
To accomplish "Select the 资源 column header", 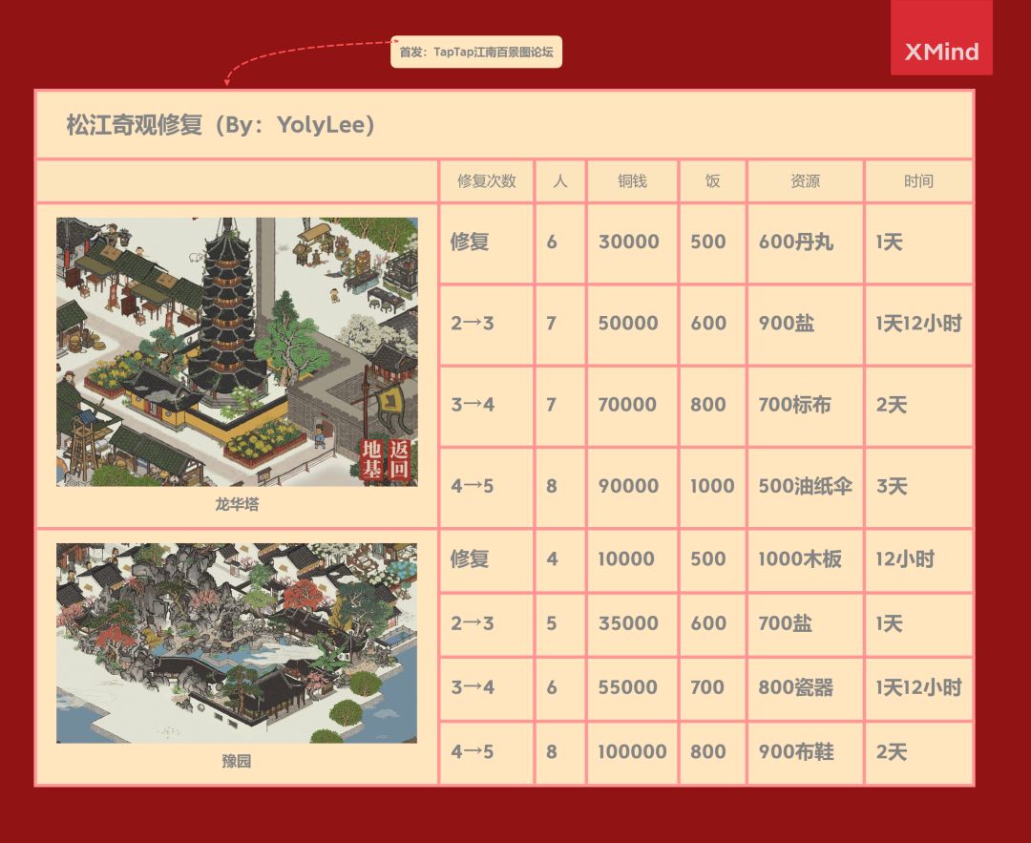I will pyautogui.click(x=806, y=180).
